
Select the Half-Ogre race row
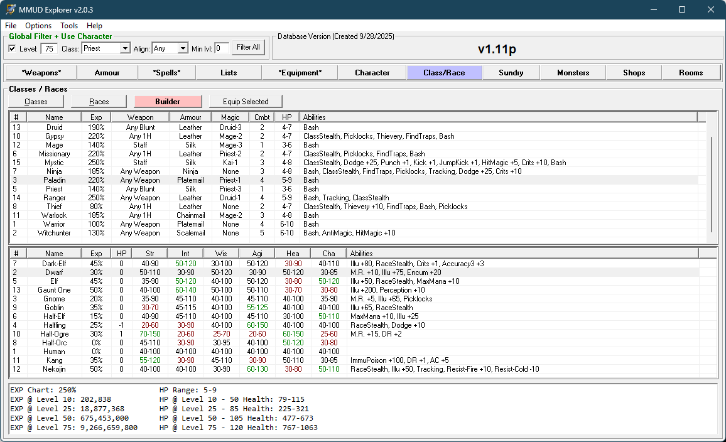(55, 334)
